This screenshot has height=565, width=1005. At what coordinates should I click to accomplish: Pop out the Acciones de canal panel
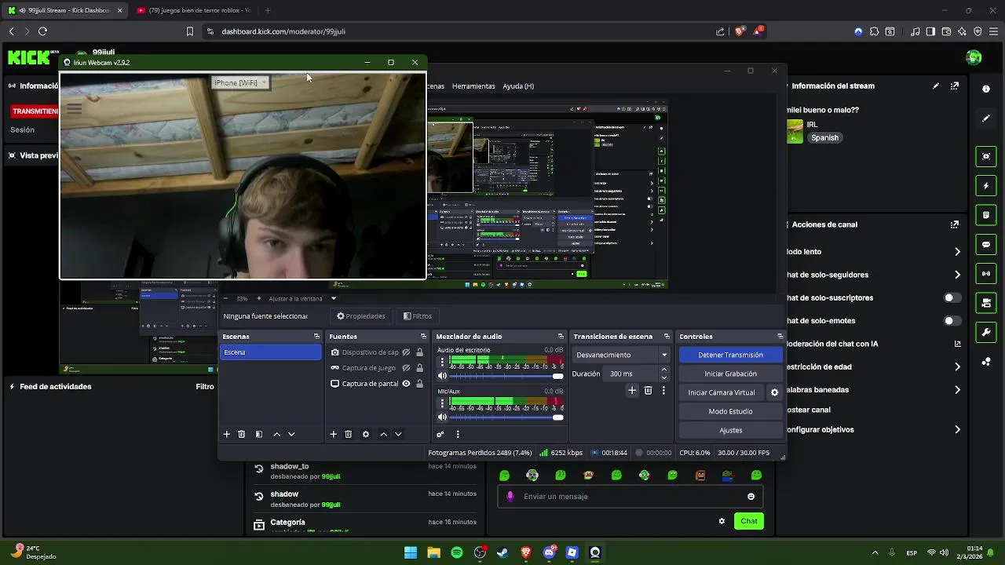pos(955,224)
